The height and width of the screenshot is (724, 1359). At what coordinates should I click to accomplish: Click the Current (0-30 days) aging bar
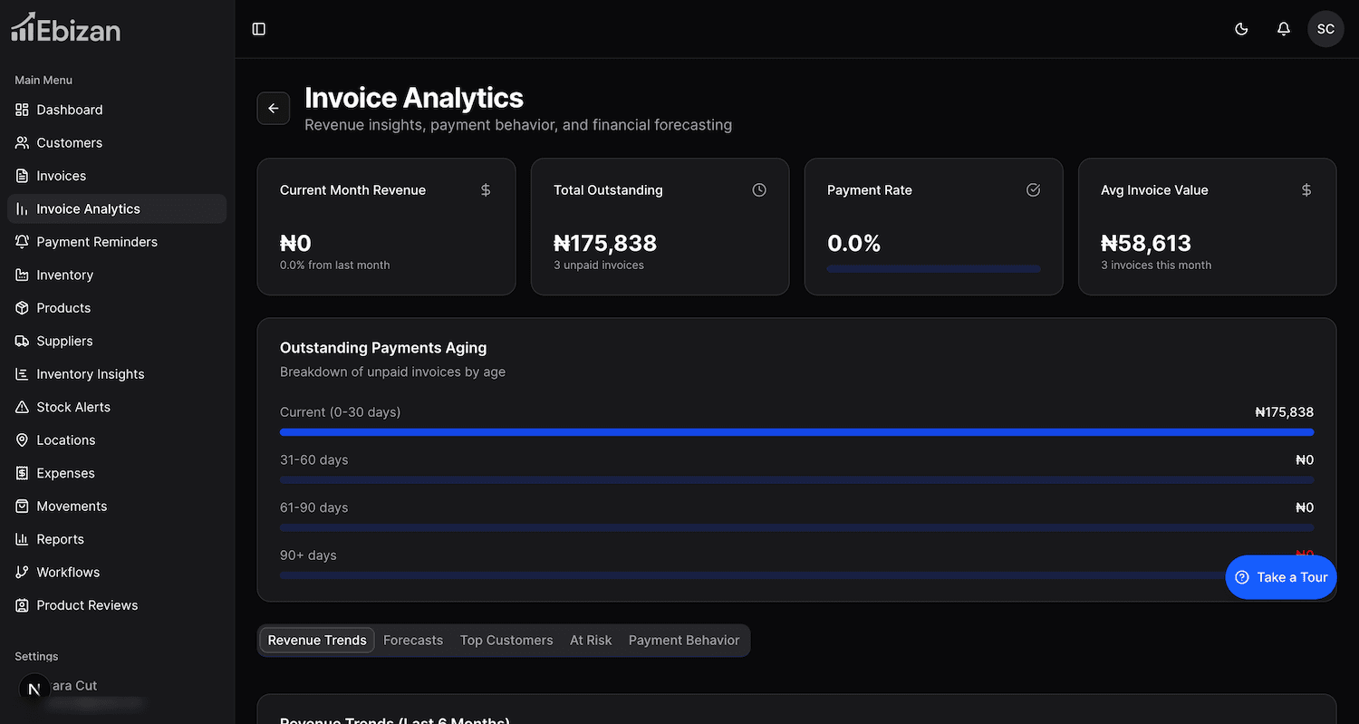tap(796, 432)
